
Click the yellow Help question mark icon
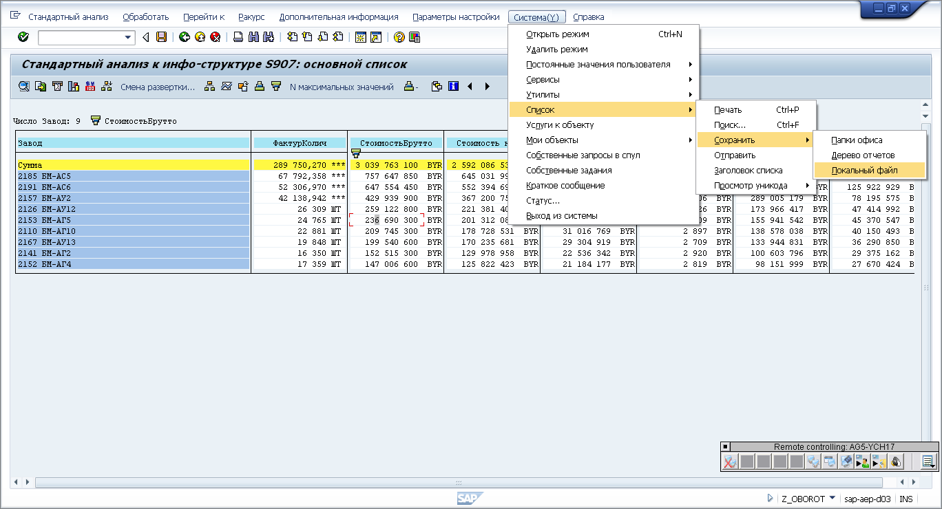pyautogui.click(x=399, y=37)
